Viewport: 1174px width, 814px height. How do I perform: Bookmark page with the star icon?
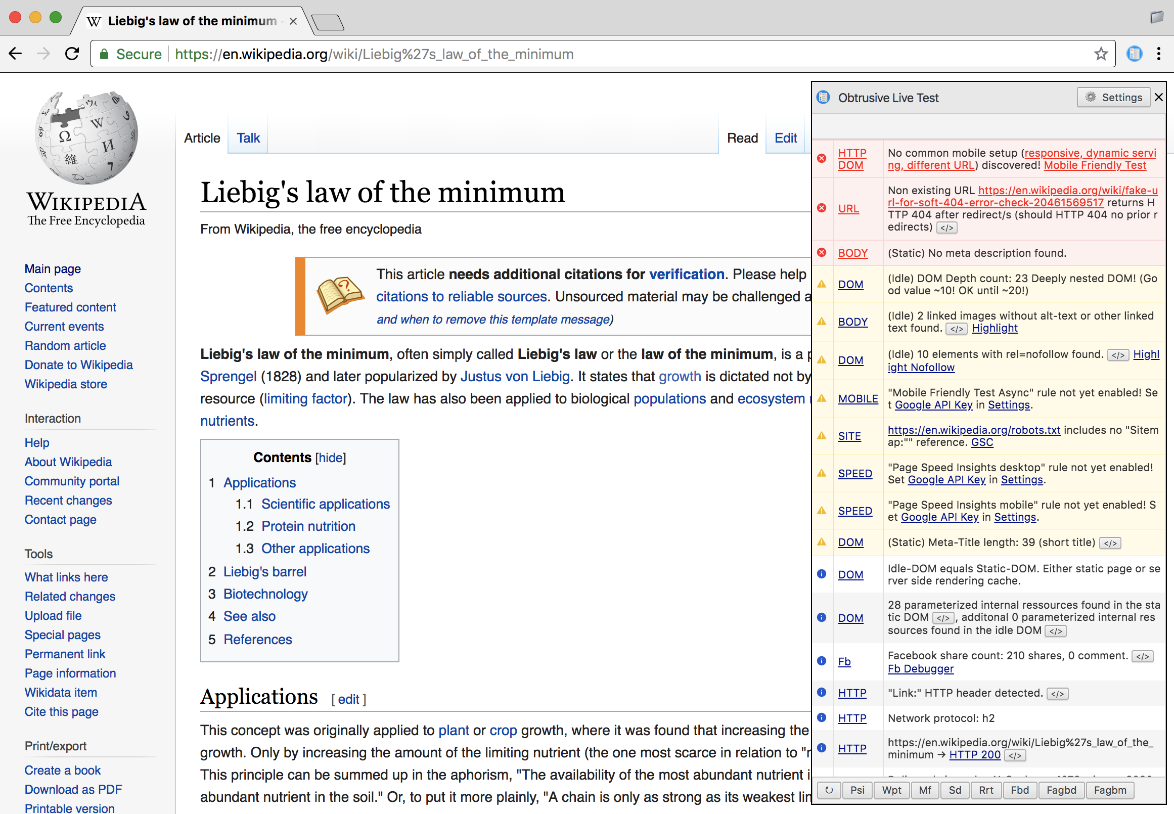click(1101, 54)
